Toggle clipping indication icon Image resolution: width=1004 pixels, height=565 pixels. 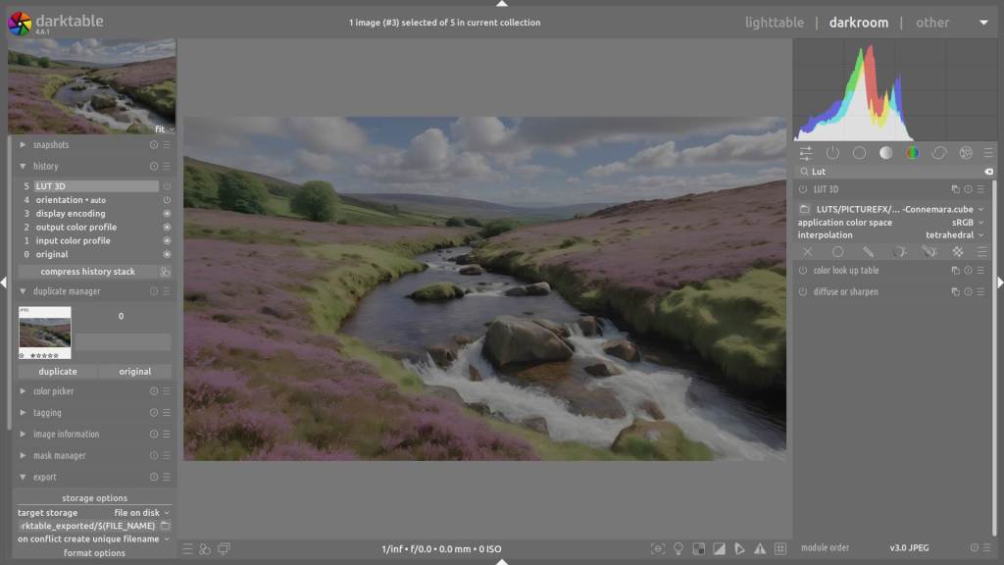click(x=719, y=549)
